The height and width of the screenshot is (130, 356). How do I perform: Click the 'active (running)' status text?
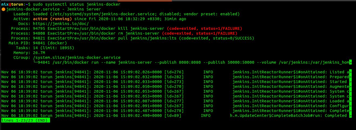pyautogui.click(x=52, y=19)
